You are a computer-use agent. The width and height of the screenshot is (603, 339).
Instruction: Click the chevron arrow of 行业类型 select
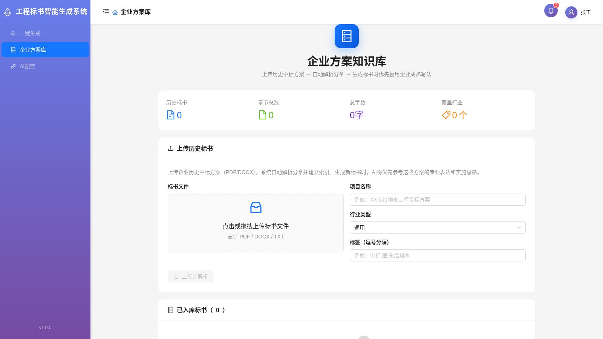click(x=519, y=228)
